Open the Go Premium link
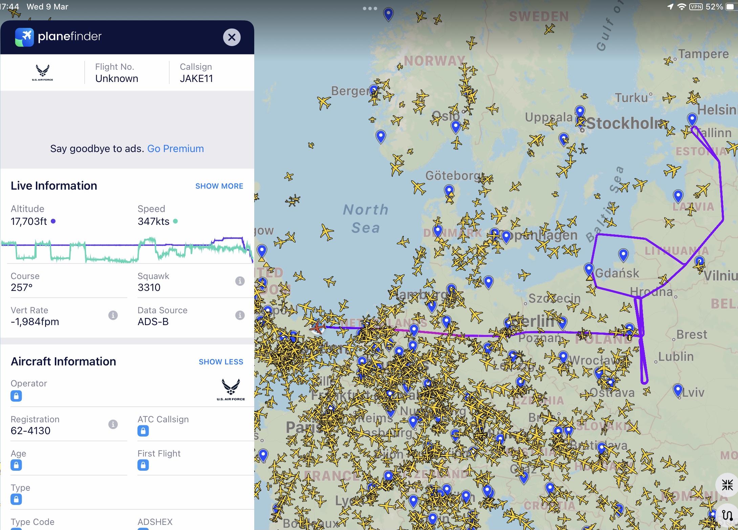The height and width of the screenshot is (530, 738). [175, 148]
